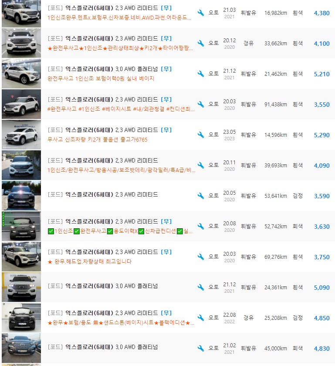This screenshot has height=366, width=335.
Task: Open Platinum listing title with 24,361km
Action: [103, 286]
